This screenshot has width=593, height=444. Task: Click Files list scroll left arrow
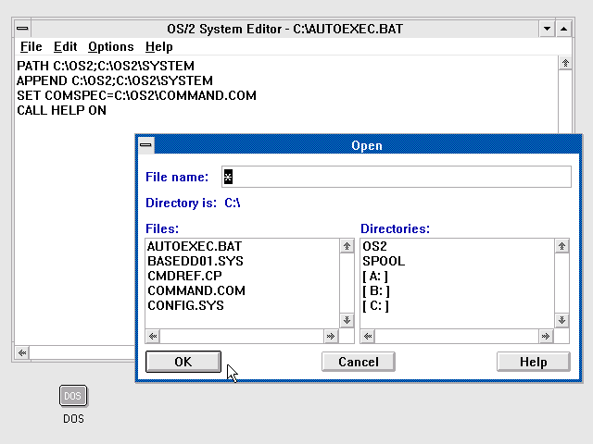(153, 336)
